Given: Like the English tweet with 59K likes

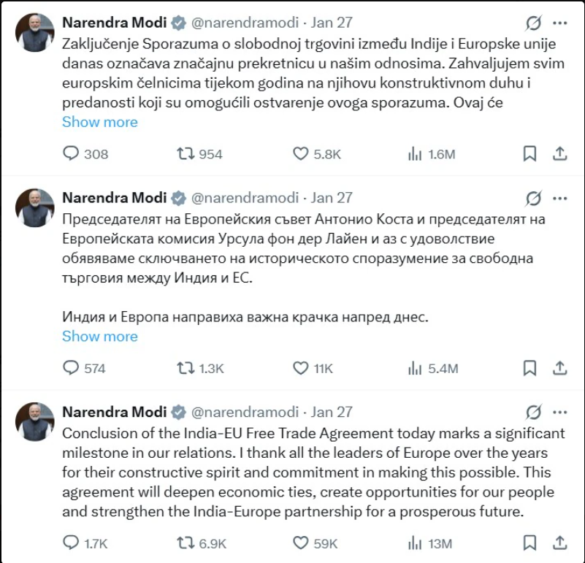Looking at the screenshot, I should click(x=301, y=543).
